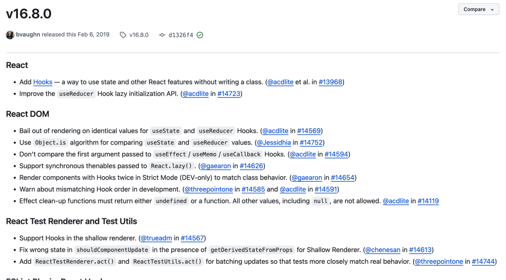Viewport: 506px width, 280px height.
Task: Open pull request #14752
Action: pyautogui.click(x=311, y=142)
